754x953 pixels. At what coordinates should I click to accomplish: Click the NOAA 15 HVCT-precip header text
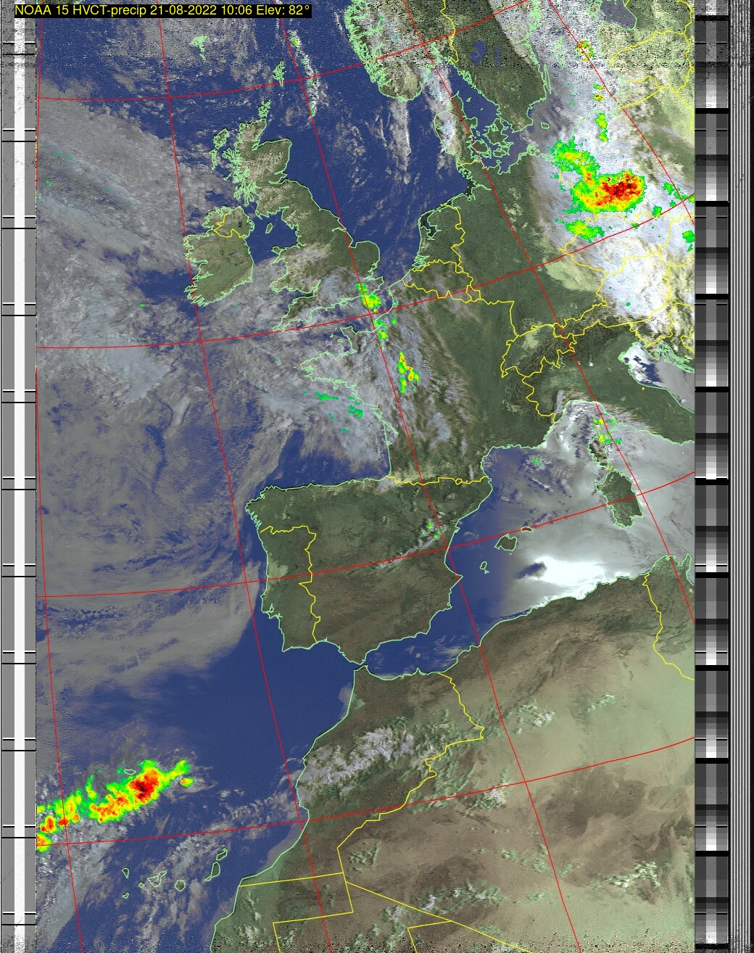point(162,10)
